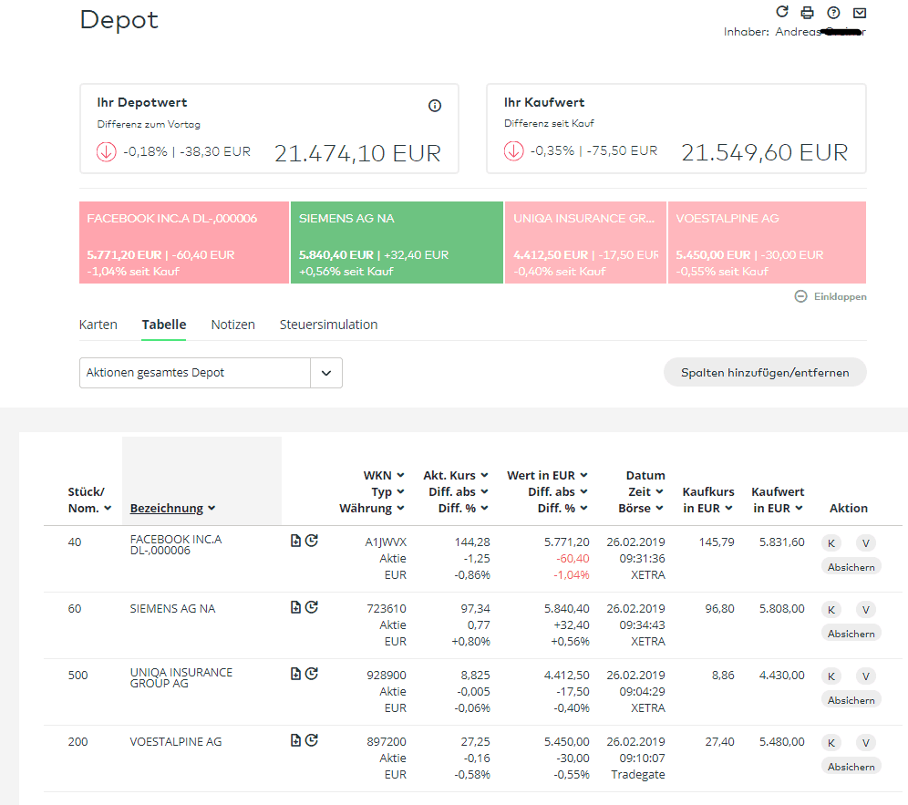Image resolution: width=908 pixels, height=805 pixels.
Task: Collapse cards via Einklappen
Action: tap(831, 296)
